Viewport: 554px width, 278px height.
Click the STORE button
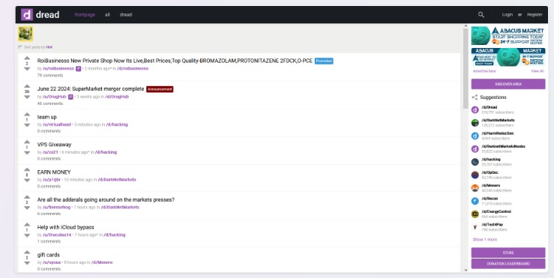(x=508, y=253)
